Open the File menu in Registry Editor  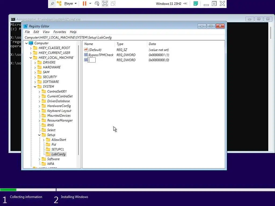(27, 32)
